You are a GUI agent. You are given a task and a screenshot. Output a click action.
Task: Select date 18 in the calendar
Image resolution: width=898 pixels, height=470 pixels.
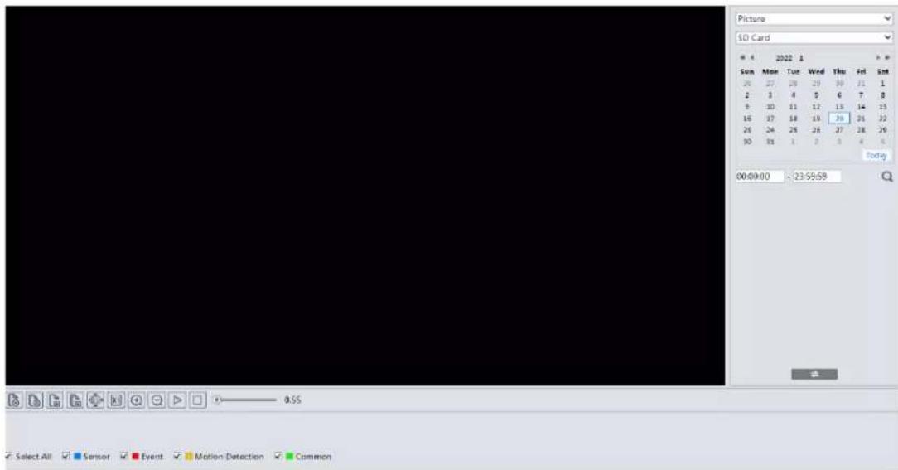pos(793,119)
